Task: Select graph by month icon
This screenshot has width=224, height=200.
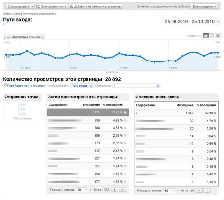Action: [x=218, y=36]
